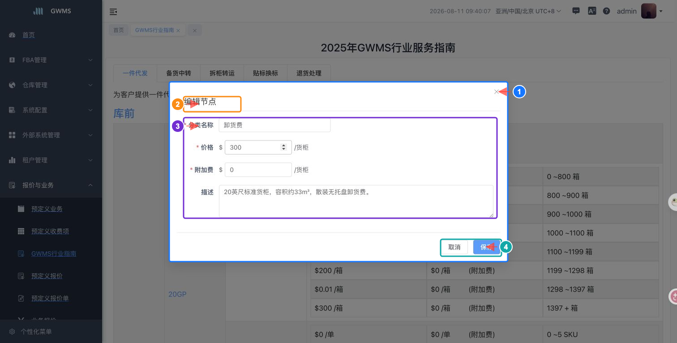Click the GWMS logo icon
This screenshot has height=343, width=677.
tap(39, 11)
